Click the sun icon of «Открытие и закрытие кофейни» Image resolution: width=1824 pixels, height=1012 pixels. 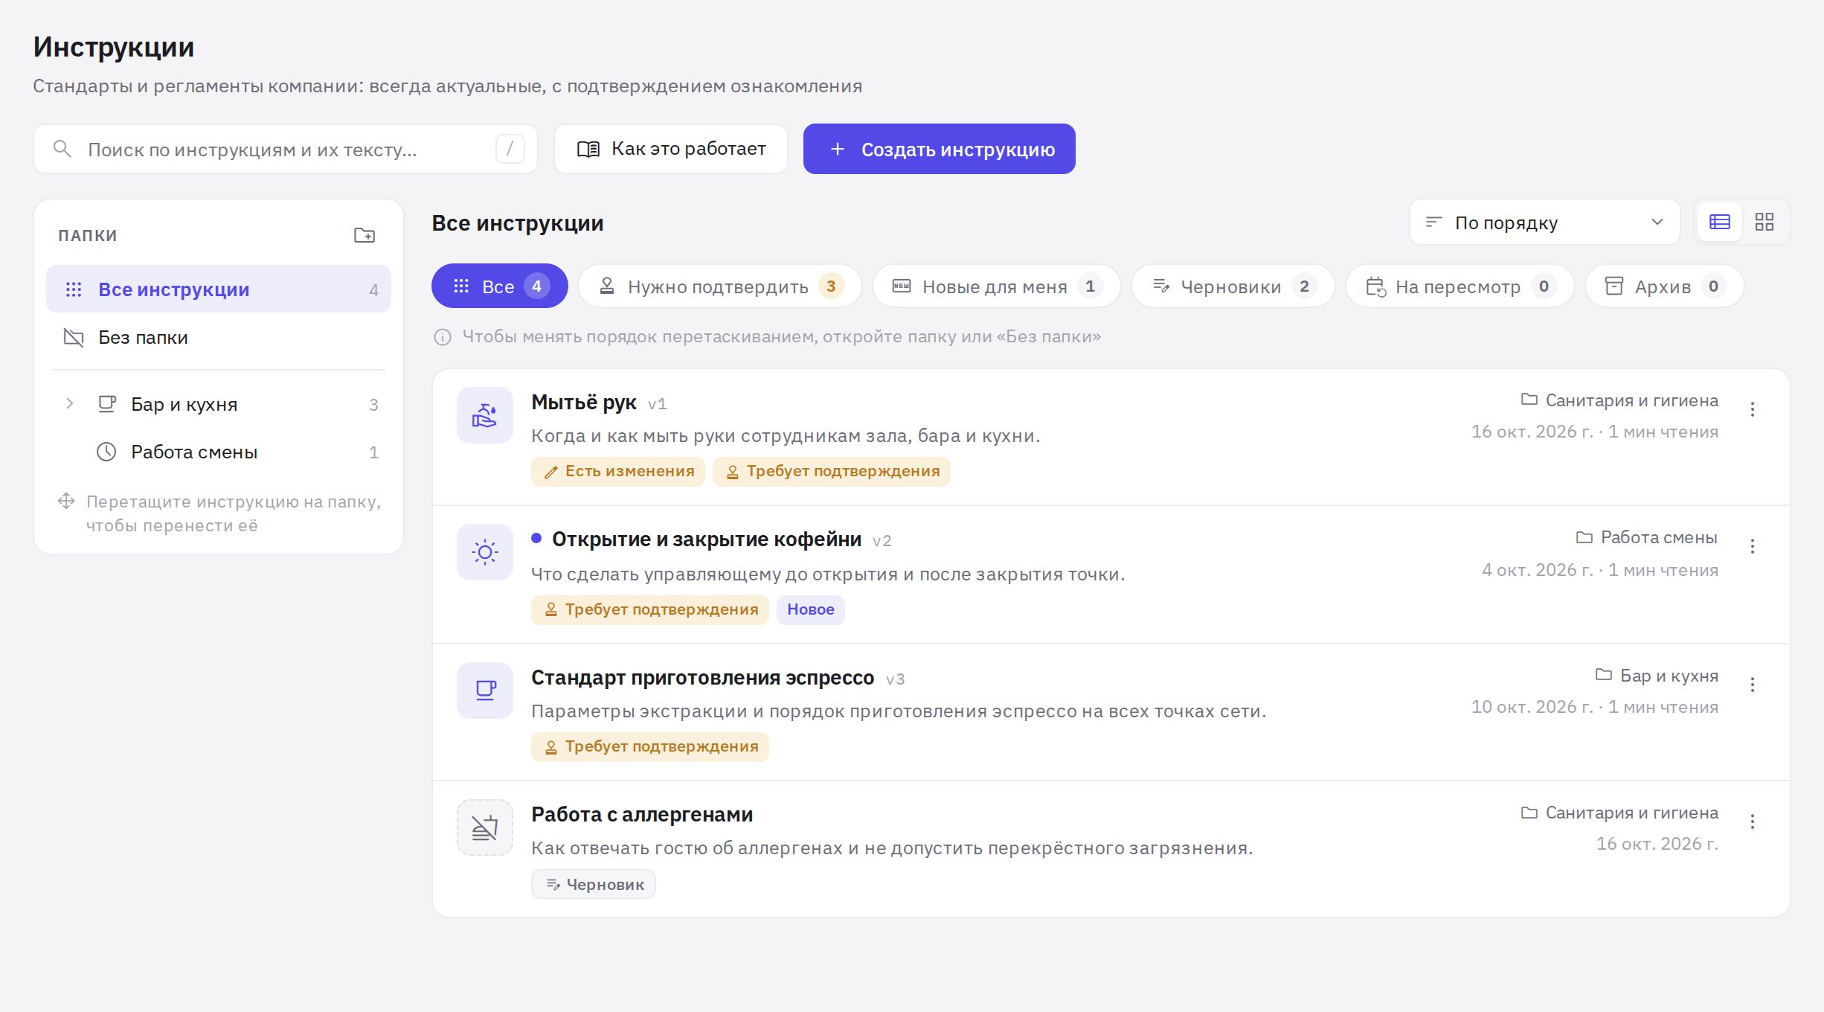(x=485, y=552)
